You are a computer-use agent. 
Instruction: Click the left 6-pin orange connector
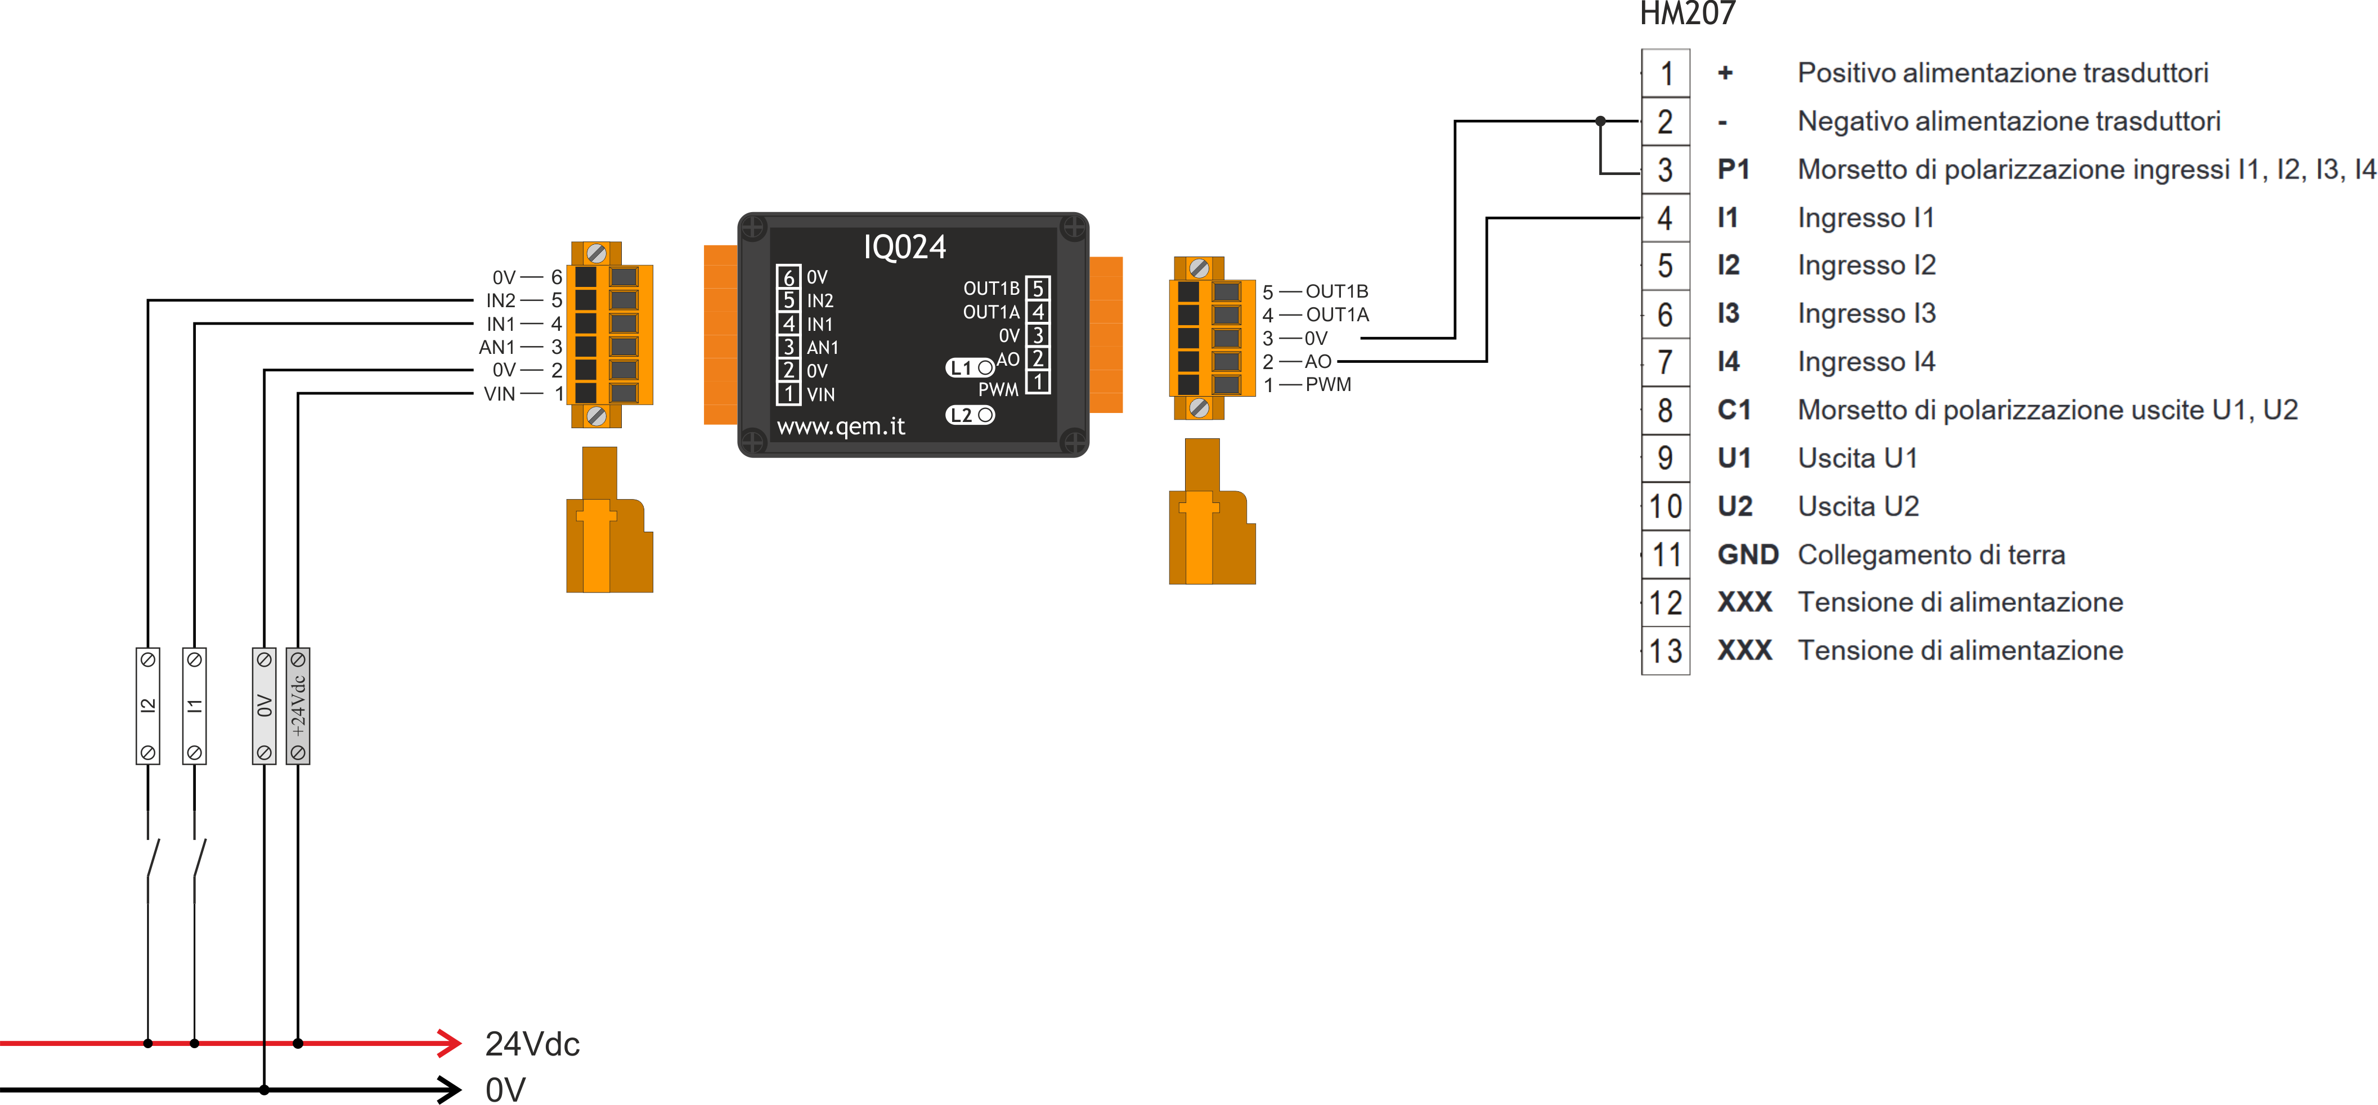(x=609, y=334)
